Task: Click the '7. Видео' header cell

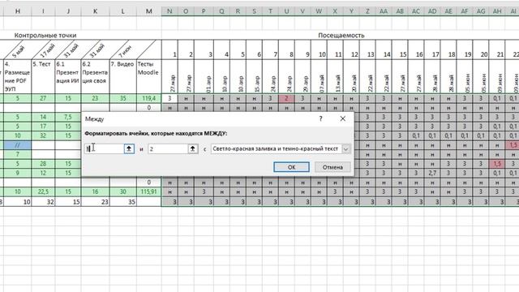Action: click(122, 76)
